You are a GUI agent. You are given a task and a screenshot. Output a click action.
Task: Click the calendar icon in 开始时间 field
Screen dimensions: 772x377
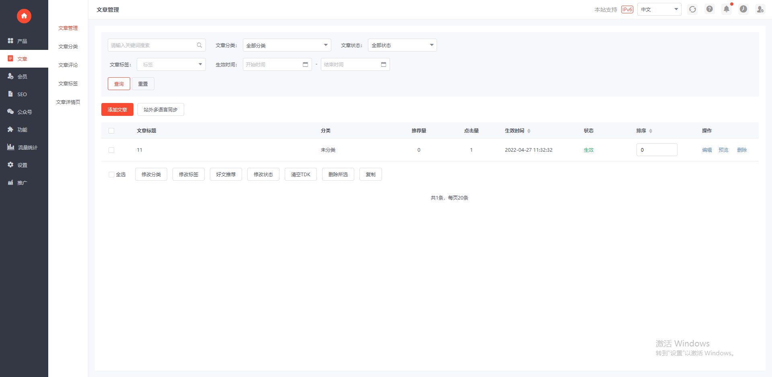305,64
